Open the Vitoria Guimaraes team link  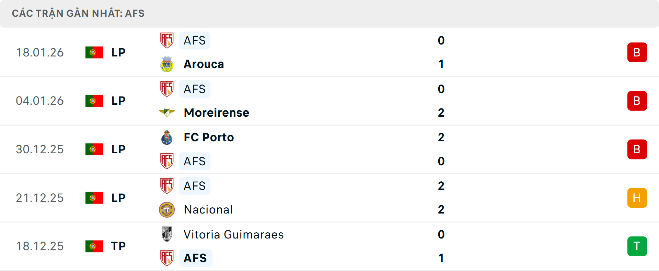(233, 234)
